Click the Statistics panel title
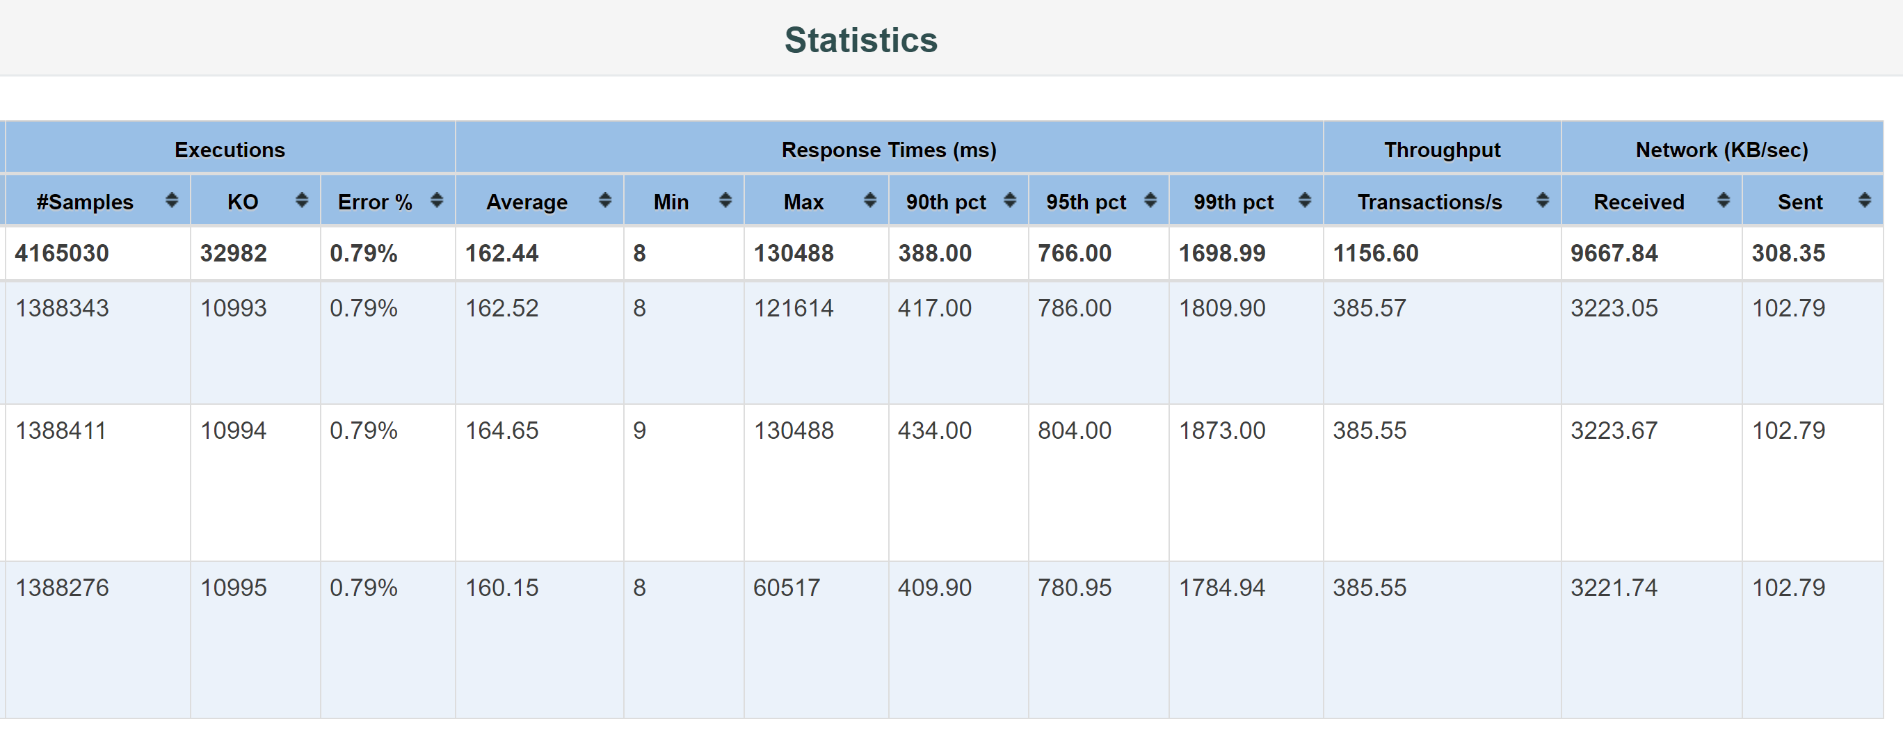 [860, 40]
